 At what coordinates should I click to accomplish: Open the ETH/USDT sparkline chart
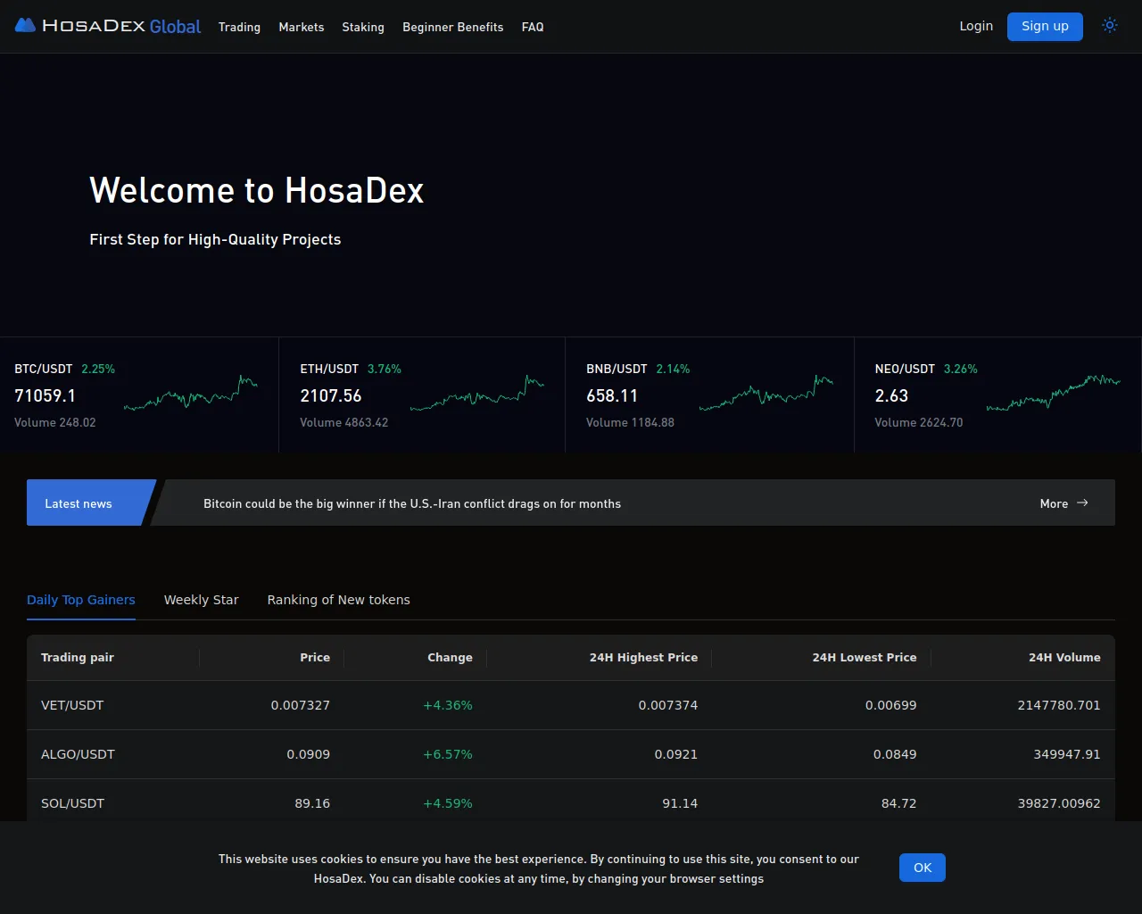[477, 393]
